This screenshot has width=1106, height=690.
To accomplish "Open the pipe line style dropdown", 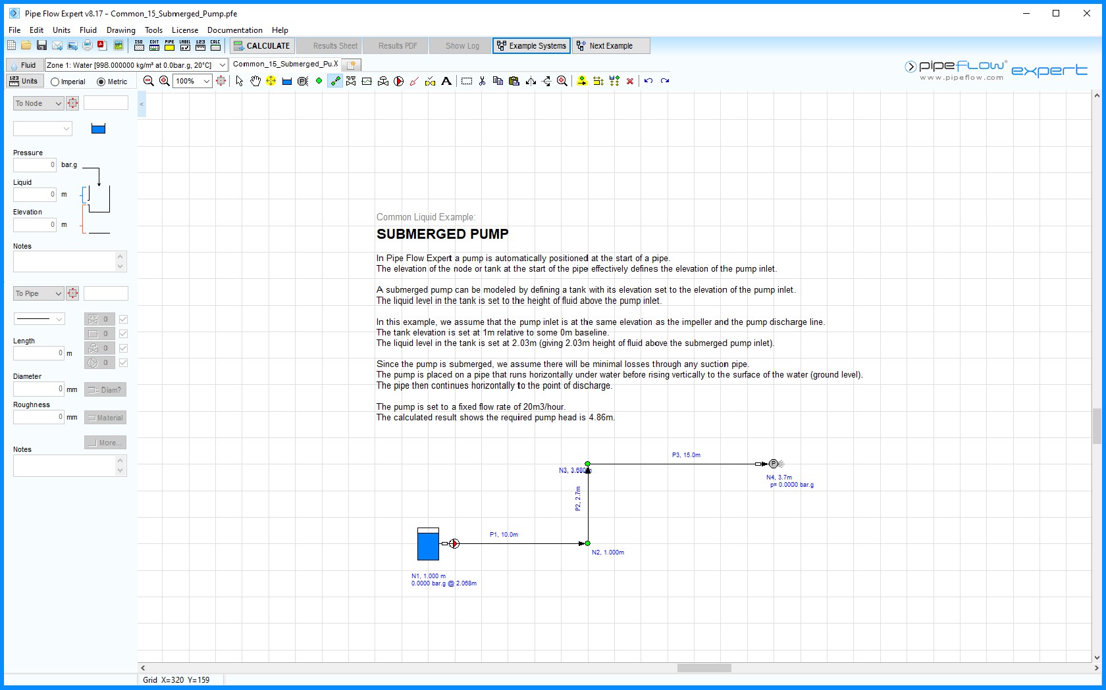I will point(39,319).
